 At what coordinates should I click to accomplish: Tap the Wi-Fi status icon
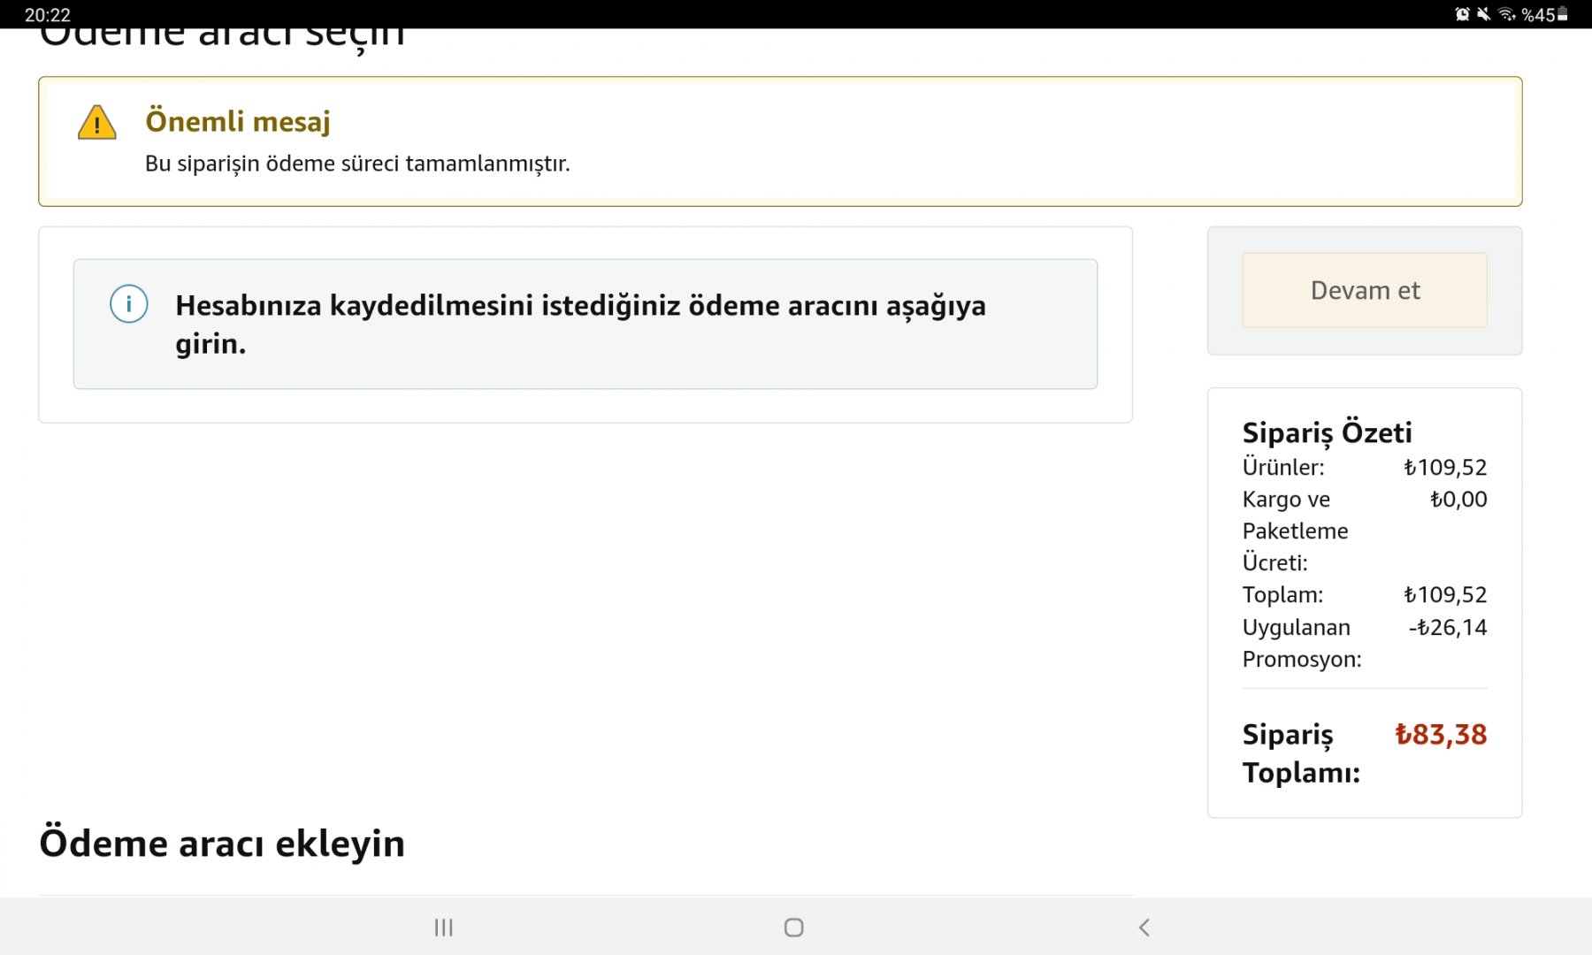(x=1507, y=14)
